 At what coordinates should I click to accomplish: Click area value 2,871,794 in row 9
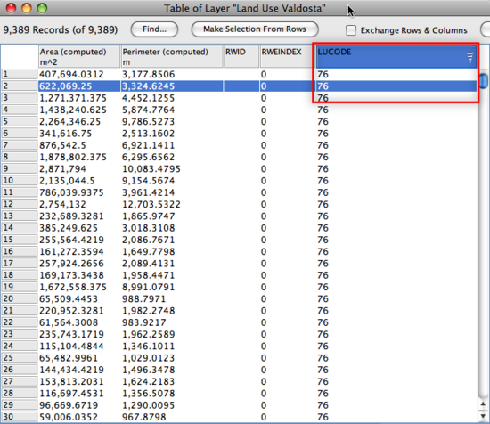[x=62, y=169]
